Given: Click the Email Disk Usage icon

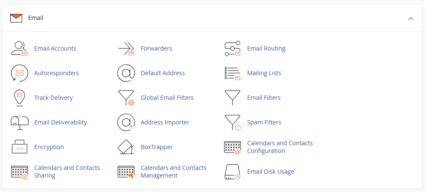Looking at the screenshot, I should point(233,172).
